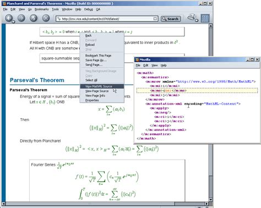The height and width of the screenshot is (208, 261).
Task: Click the "MathML-Content" encoding value
Action: coord(221,103)
